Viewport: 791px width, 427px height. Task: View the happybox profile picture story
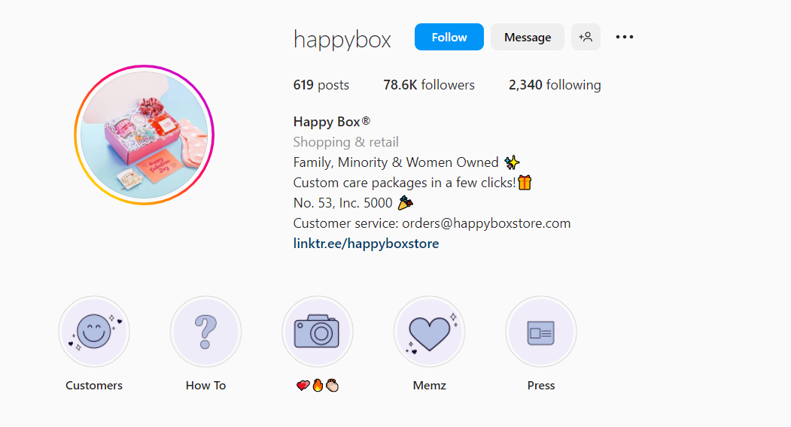tap(145, 135)
